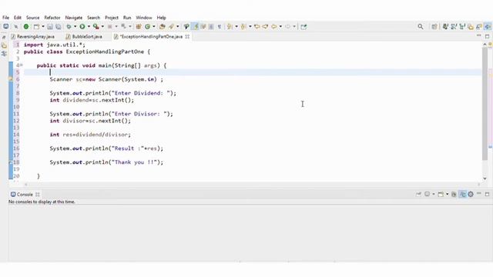
Task: Open External Tools dropdown arrow
Action: pyautogui.click(x=102, y=27)
